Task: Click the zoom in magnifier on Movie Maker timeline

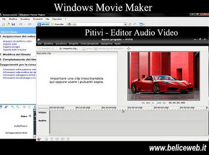Action: pyautogui.click(x=12, y=107)
